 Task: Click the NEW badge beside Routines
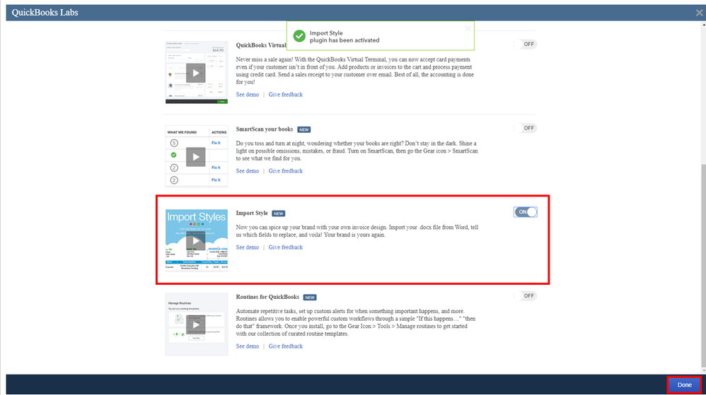pyautogui.click(x=310, y=297)
